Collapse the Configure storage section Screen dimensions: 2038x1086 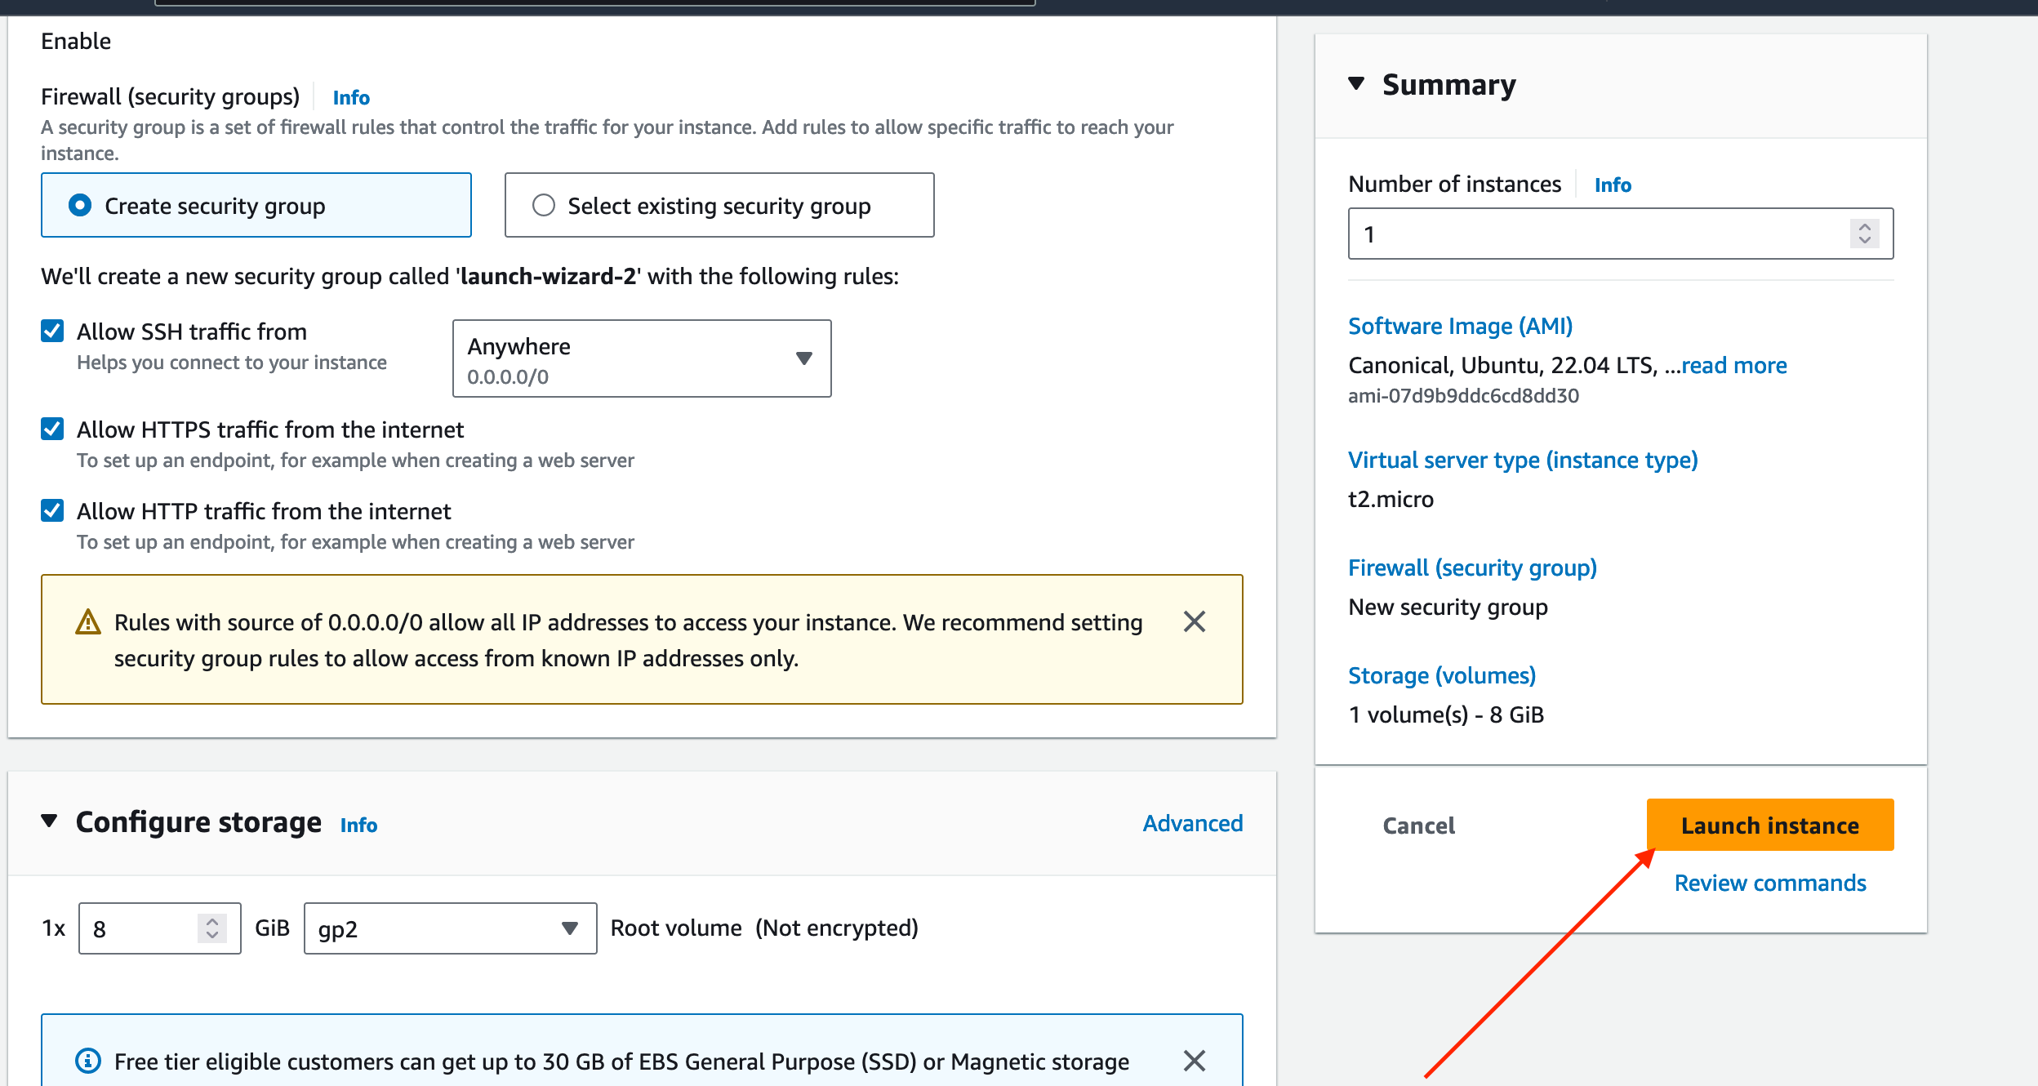click(50, 821)
